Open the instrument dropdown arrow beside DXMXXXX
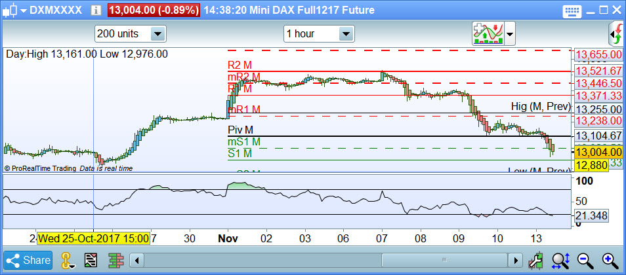 (23, 10)
